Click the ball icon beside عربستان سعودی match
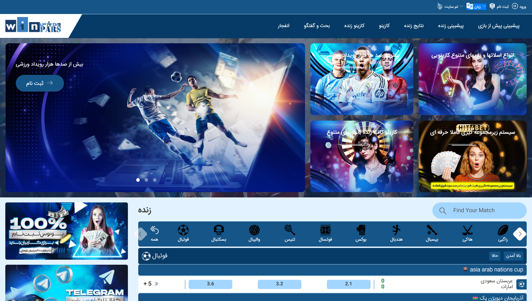 point(521,284)
